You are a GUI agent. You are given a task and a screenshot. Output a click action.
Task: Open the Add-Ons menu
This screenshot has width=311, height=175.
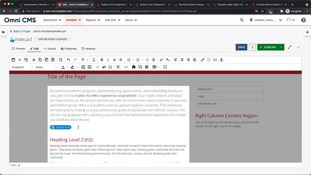tap(112, 20)
